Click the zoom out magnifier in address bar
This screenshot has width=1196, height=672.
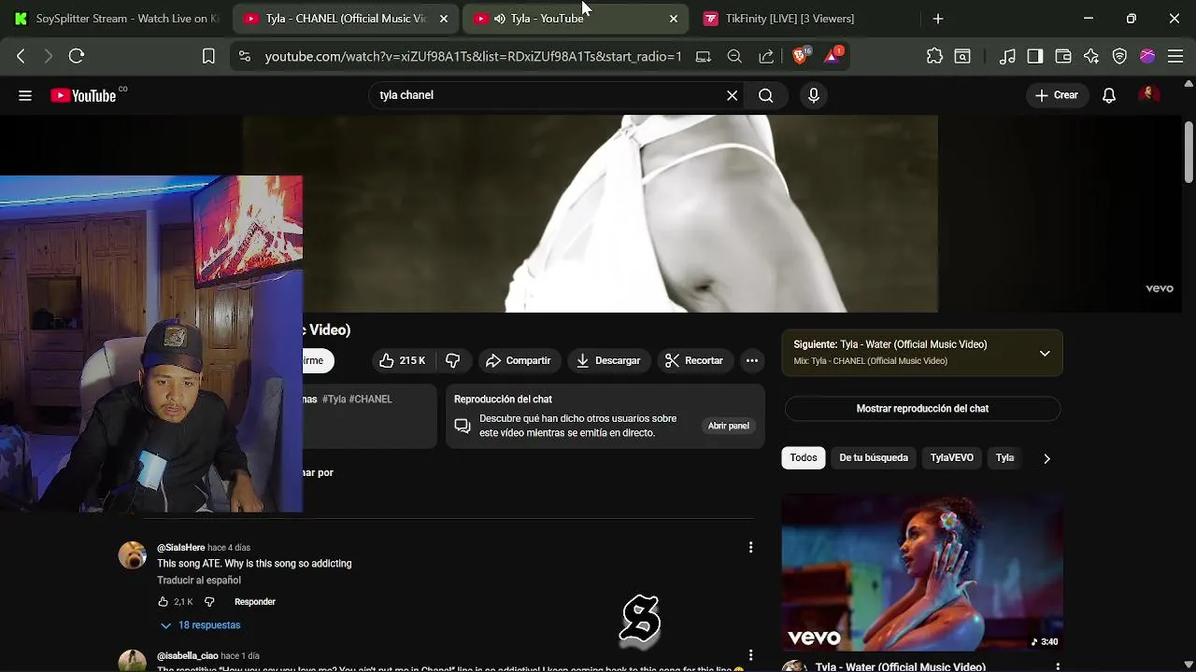734,57
